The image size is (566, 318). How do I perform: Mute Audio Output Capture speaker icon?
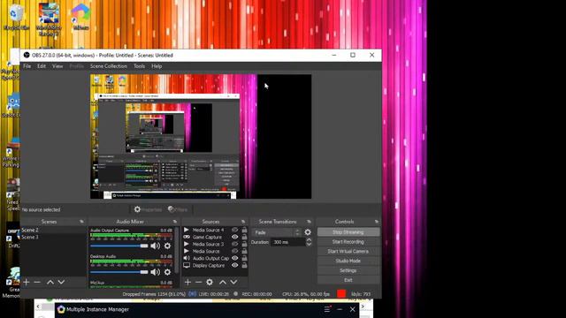pos(156,246)
